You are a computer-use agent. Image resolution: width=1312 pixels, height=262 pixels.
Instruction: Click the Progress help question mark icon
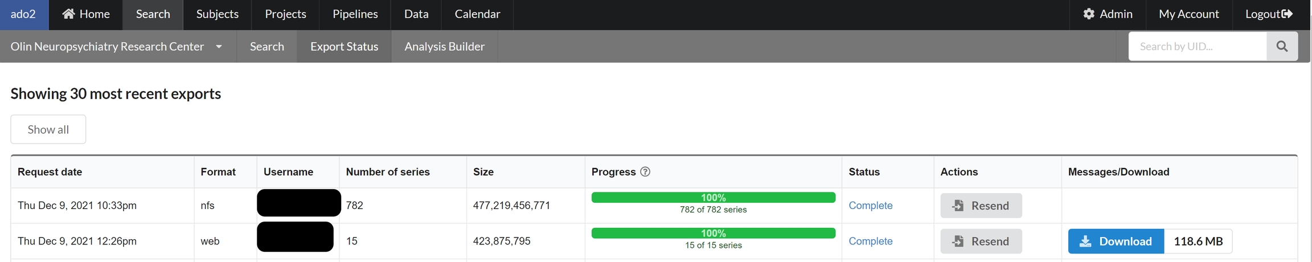645,172
